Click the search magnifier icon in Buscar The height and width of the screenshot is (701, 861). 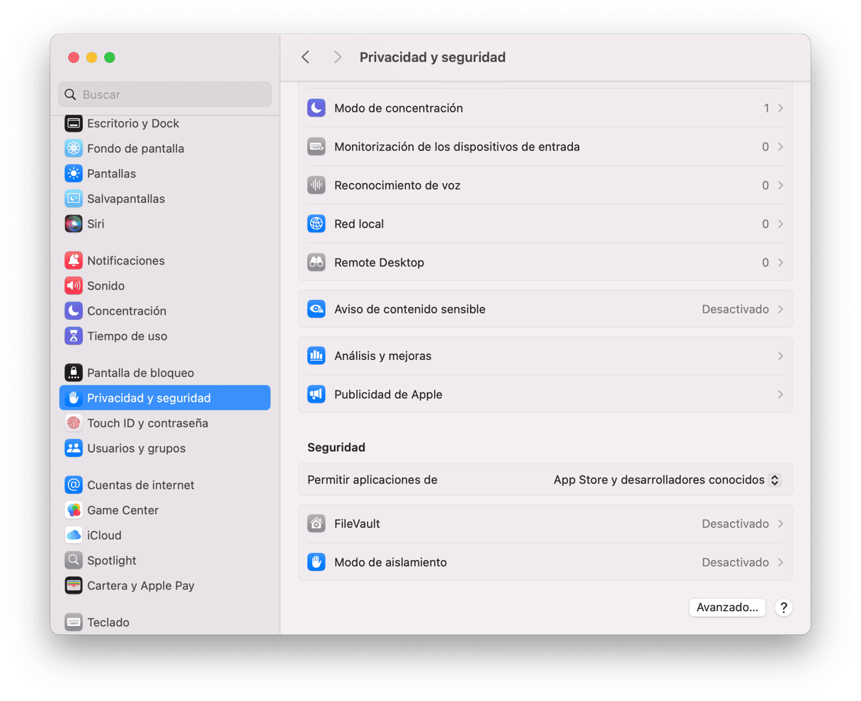[70, 94]
